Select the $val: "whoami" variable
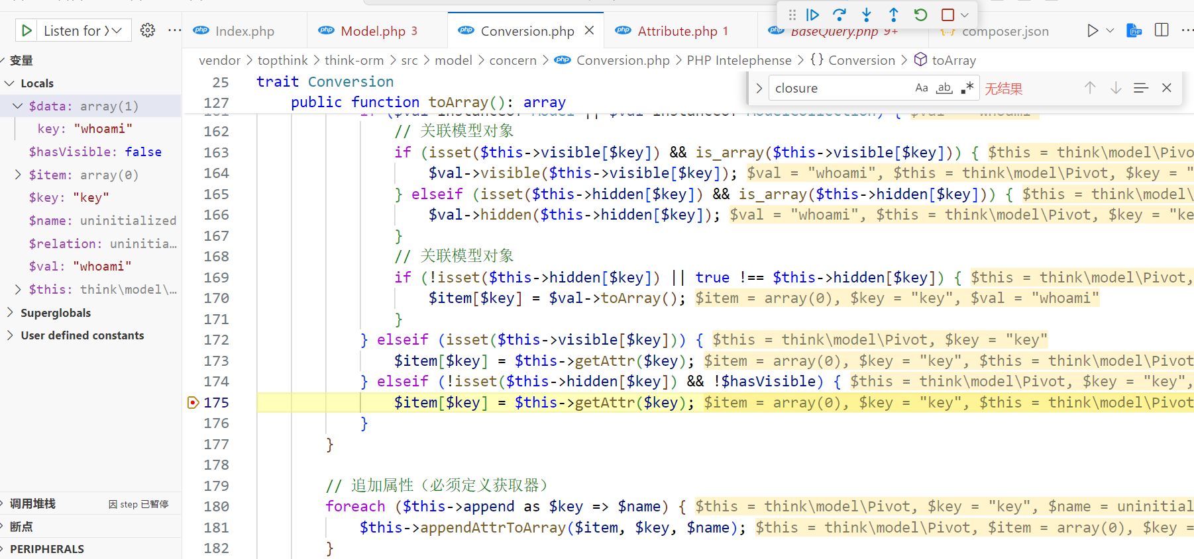This screenshot has width=1194, height=559. tap(91, 267)
